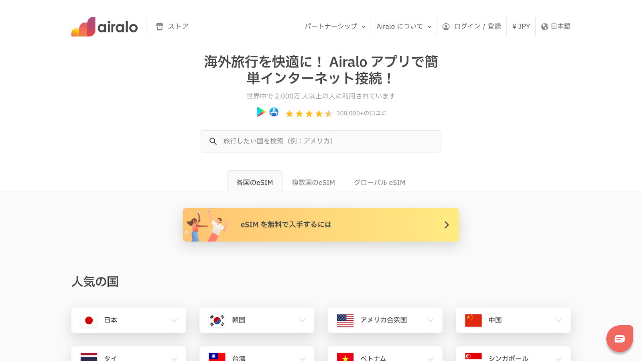Open the chat support widget
Screen dimensions: 642x361
(620, 339)
